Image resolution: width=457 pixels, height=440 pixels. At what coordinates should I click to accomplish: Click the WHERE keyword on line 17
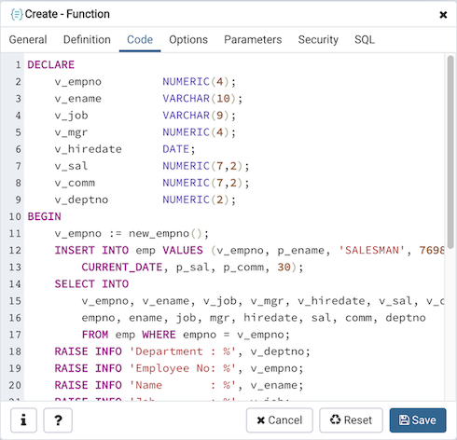click(x=159, y=335)
